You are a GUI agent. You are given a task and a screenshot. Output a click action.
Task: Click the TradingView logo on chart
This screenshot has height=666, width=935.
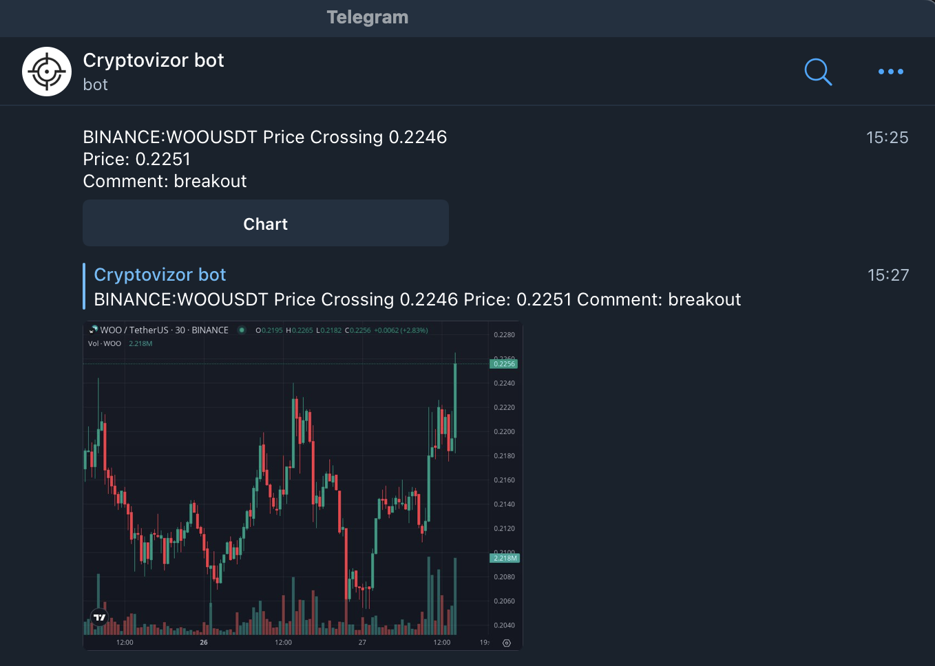pos(100,617)
